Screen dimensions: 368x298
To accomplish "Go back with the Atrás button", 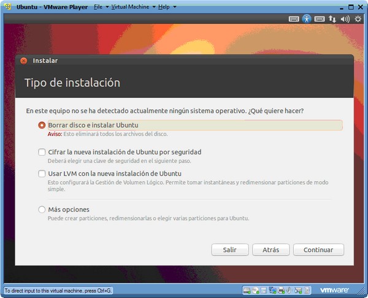I will [x=271, y=250].
